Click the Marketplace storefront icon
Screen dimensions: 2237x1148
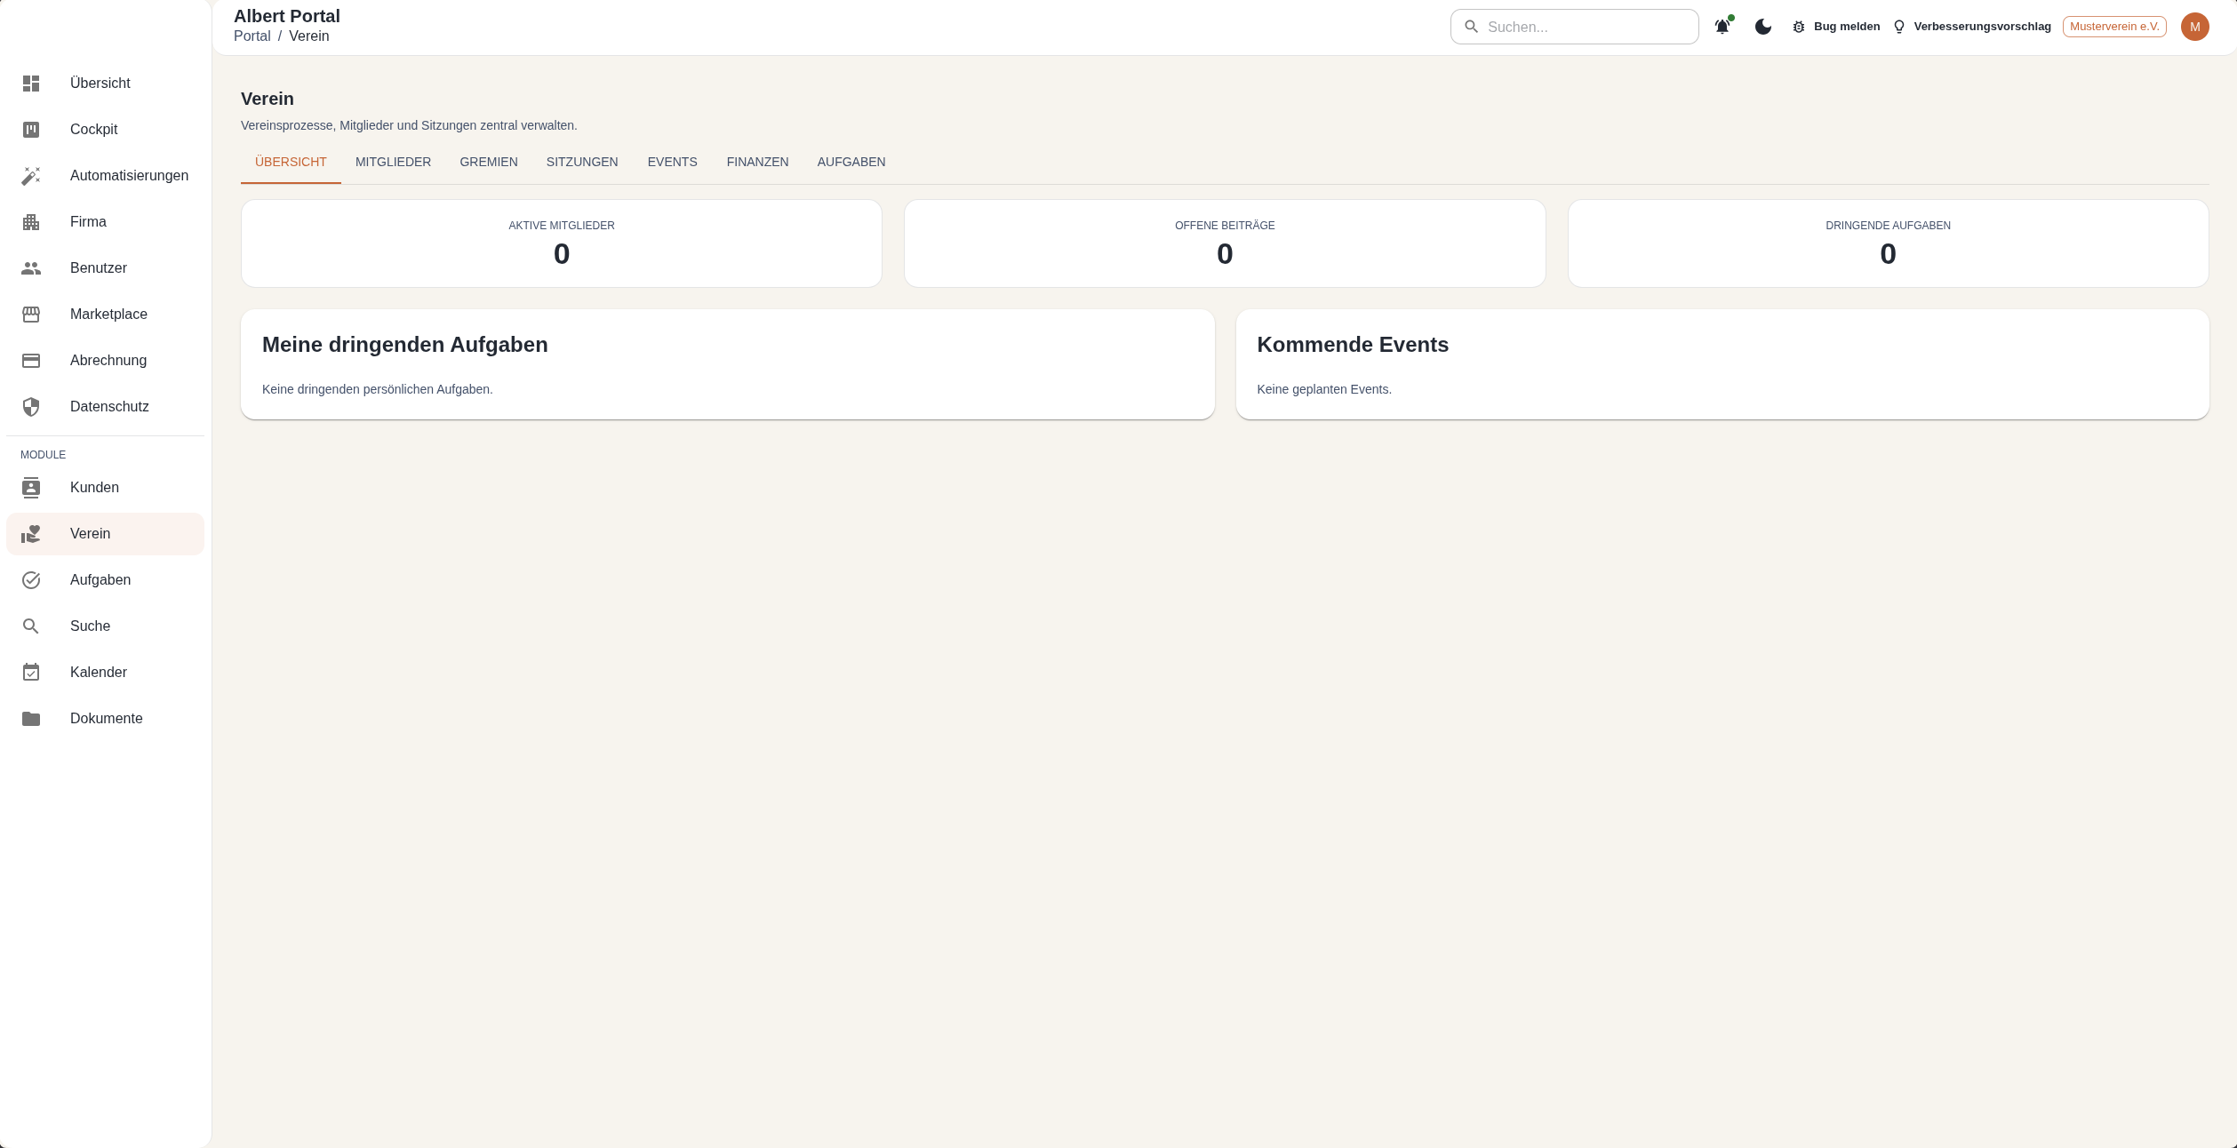point(31,315)
